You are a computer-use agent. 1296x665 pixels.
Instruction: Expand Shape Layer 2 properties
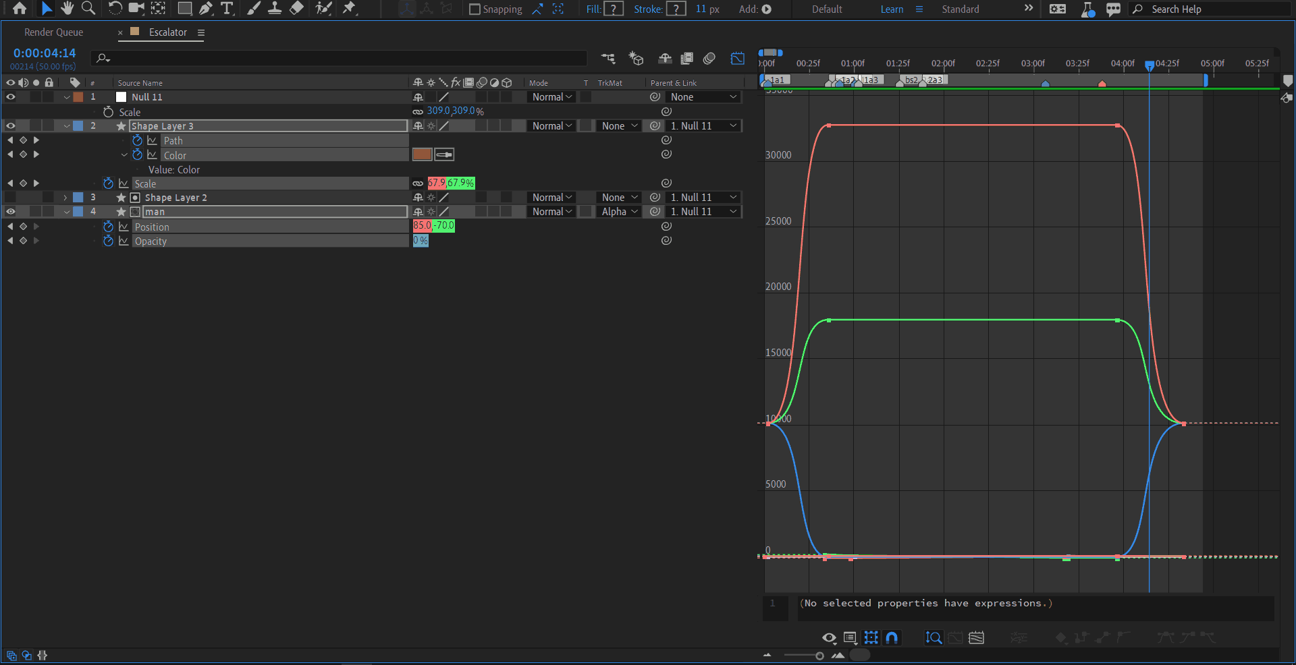click(x=65, y=198)
